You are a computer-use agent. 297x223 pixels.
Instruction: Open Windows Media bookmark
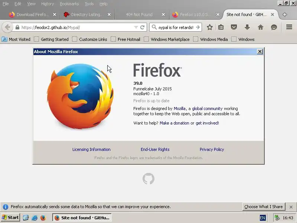[210, 39]
